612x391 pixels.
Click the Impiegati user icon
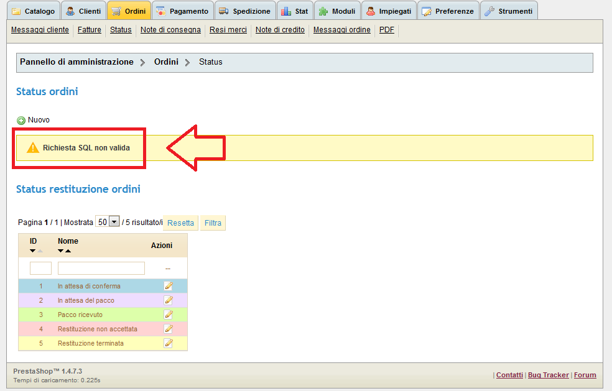pos(371,11)
